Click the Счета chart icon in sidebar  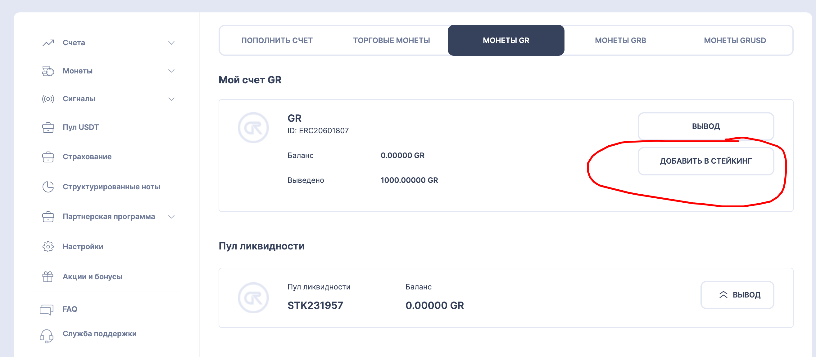coord(48,43)
